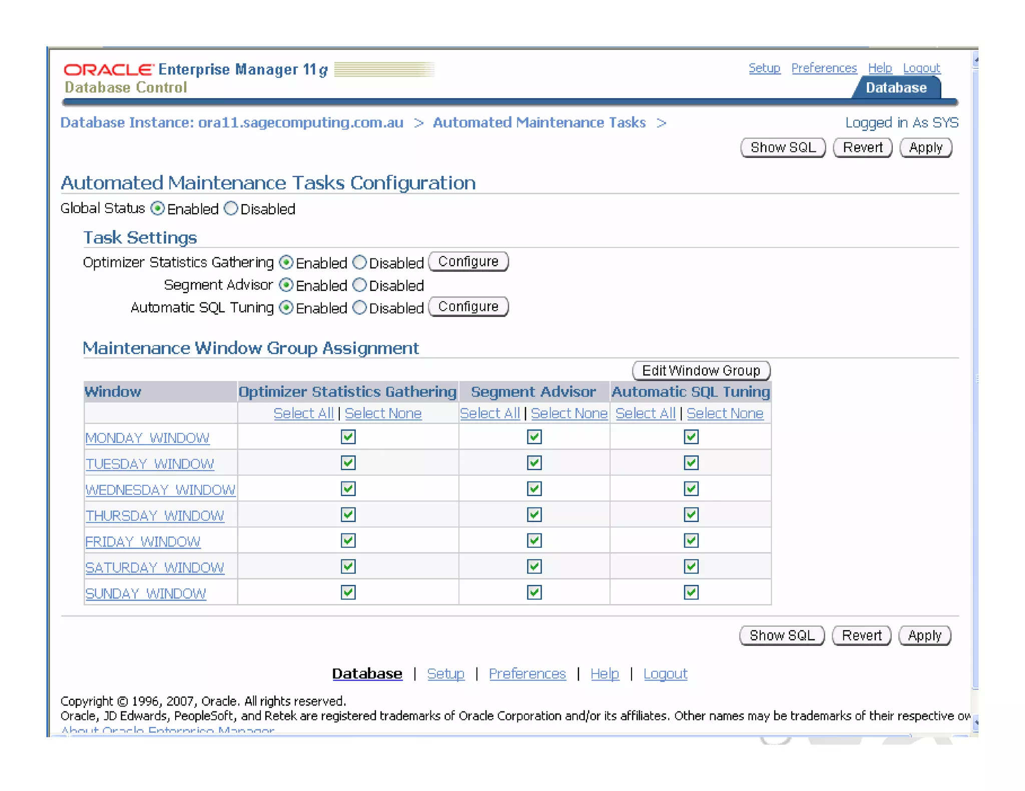This screenshot has width=1025, height=791.
Task: Disable Optimizer Statistics Gathering radio option
Action: (x=359, y=262)
